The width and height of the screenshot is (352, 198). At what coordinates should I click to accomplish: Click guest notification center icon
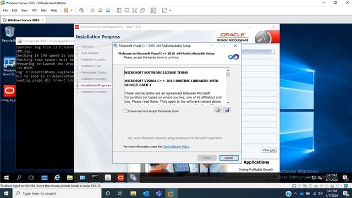[345, 178]
